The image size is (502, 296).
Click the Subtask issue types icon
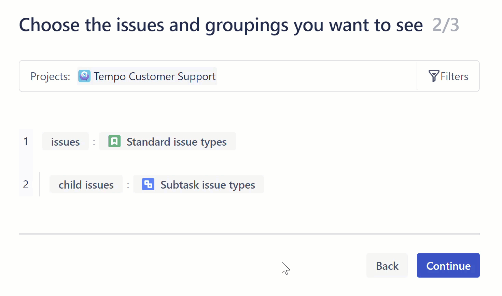click(x=148, y=184)
